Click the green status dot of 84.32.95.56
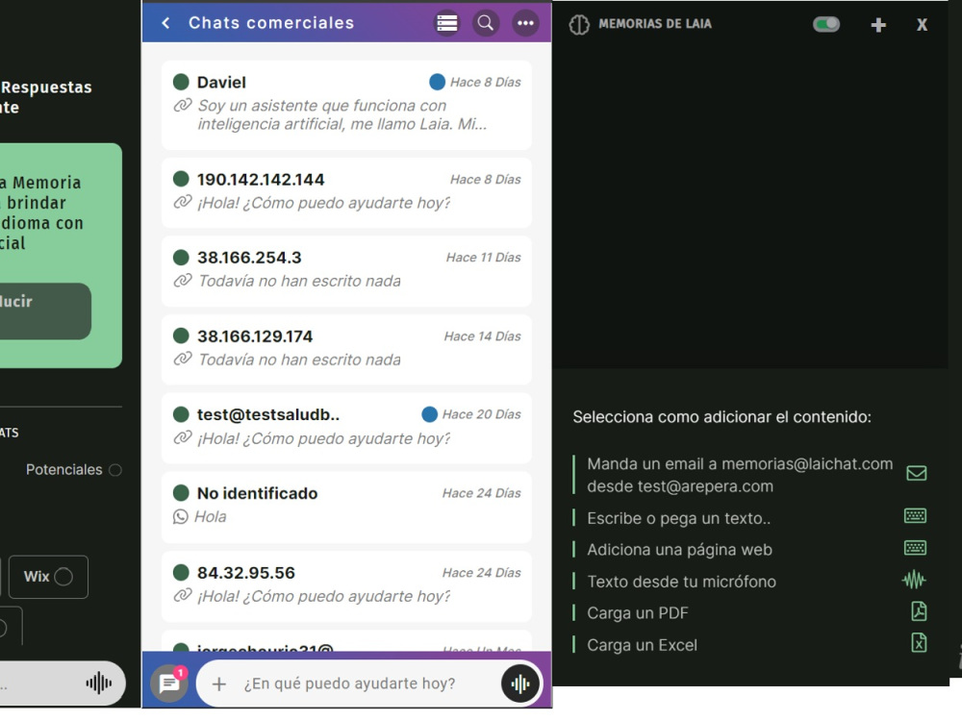Screen dimensions: 962x721 pyautogui.click(x=181, y=573)
